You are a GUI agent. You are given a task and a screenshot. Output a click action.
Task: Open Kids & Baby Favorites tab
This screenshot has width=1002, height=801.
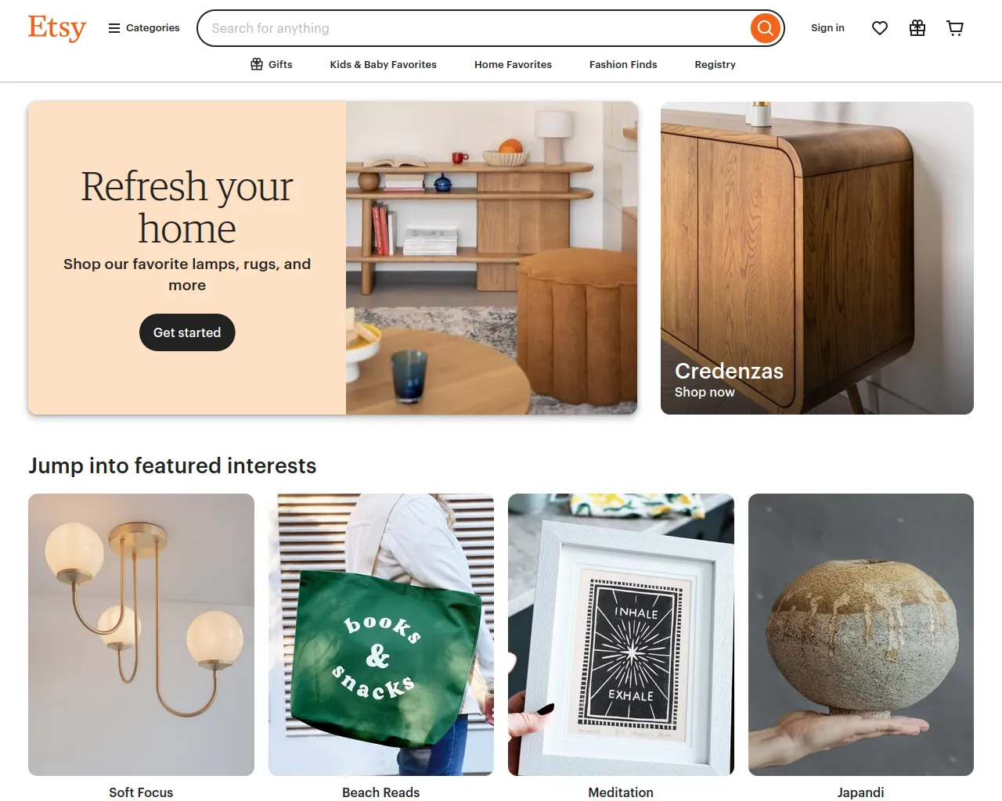[x=384, y=64]
